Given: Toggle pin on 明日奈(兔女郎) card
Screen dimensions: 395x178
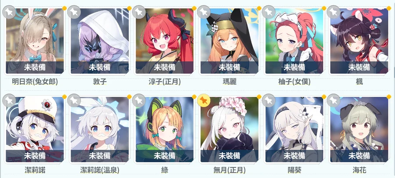Looking at the screenshot, I should (x=9, y=12).
